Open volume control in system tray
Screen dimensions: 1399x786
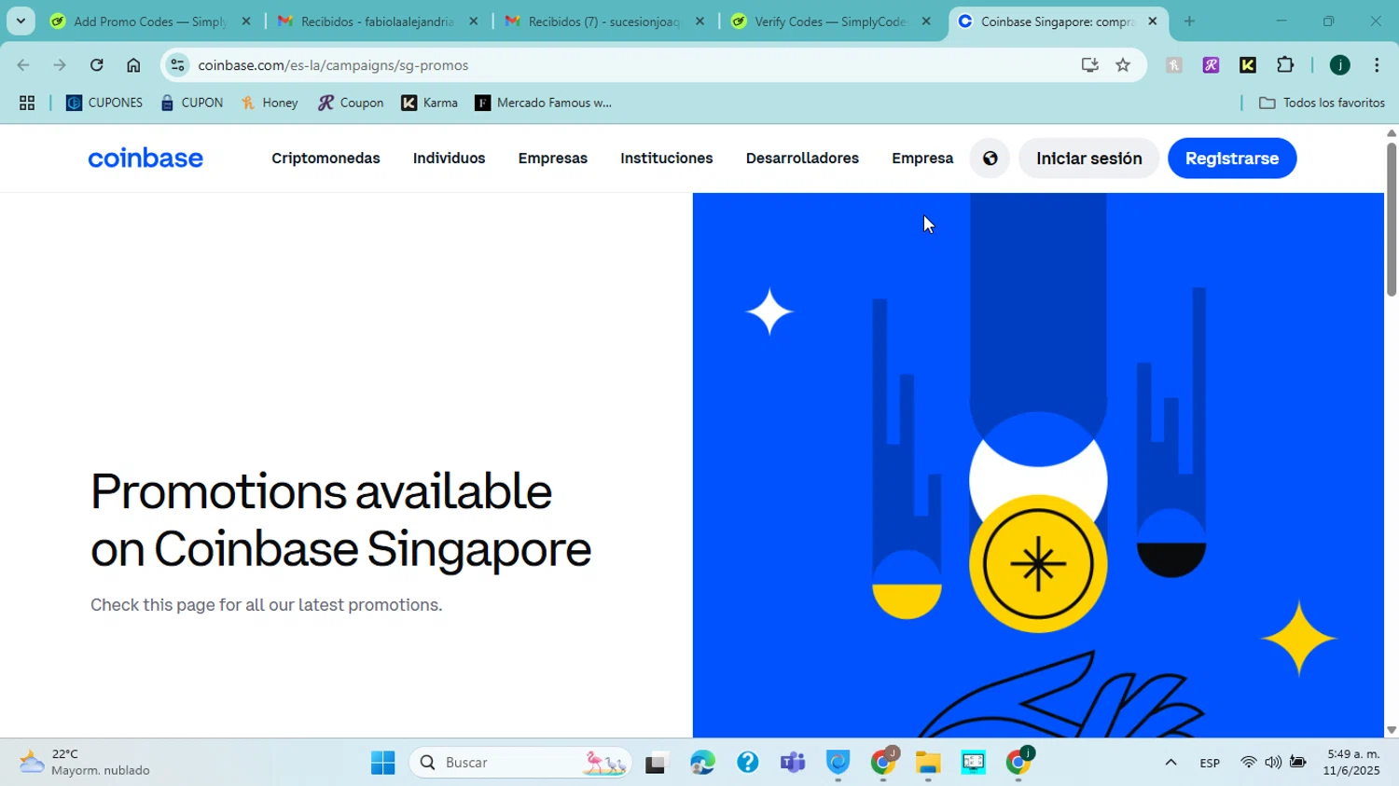[1272, 763]
